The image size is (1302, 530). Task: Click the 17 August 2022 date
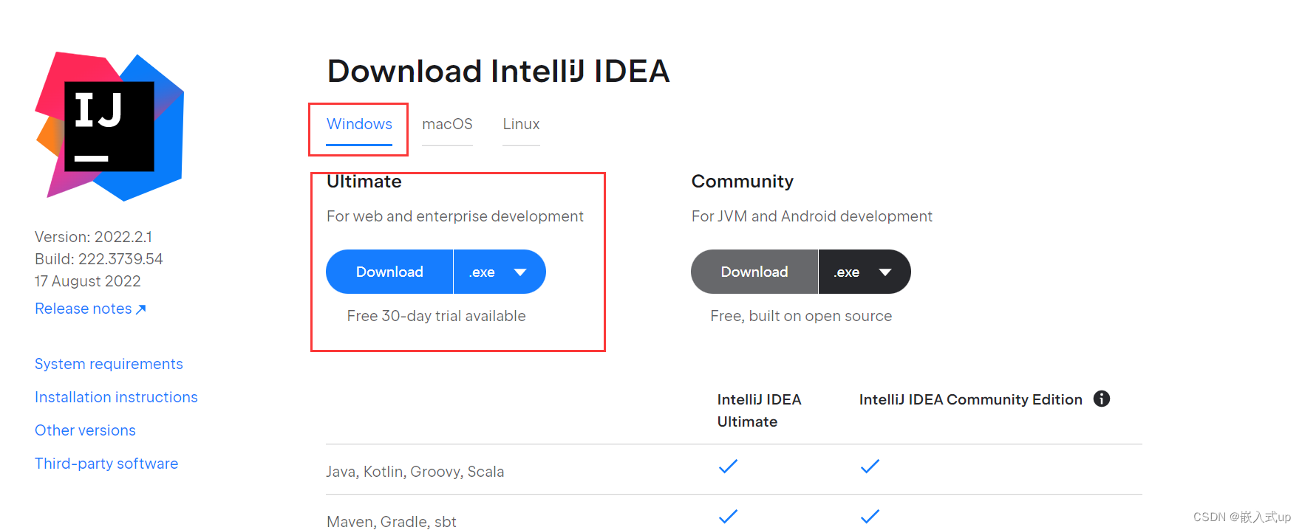[87, 281]
